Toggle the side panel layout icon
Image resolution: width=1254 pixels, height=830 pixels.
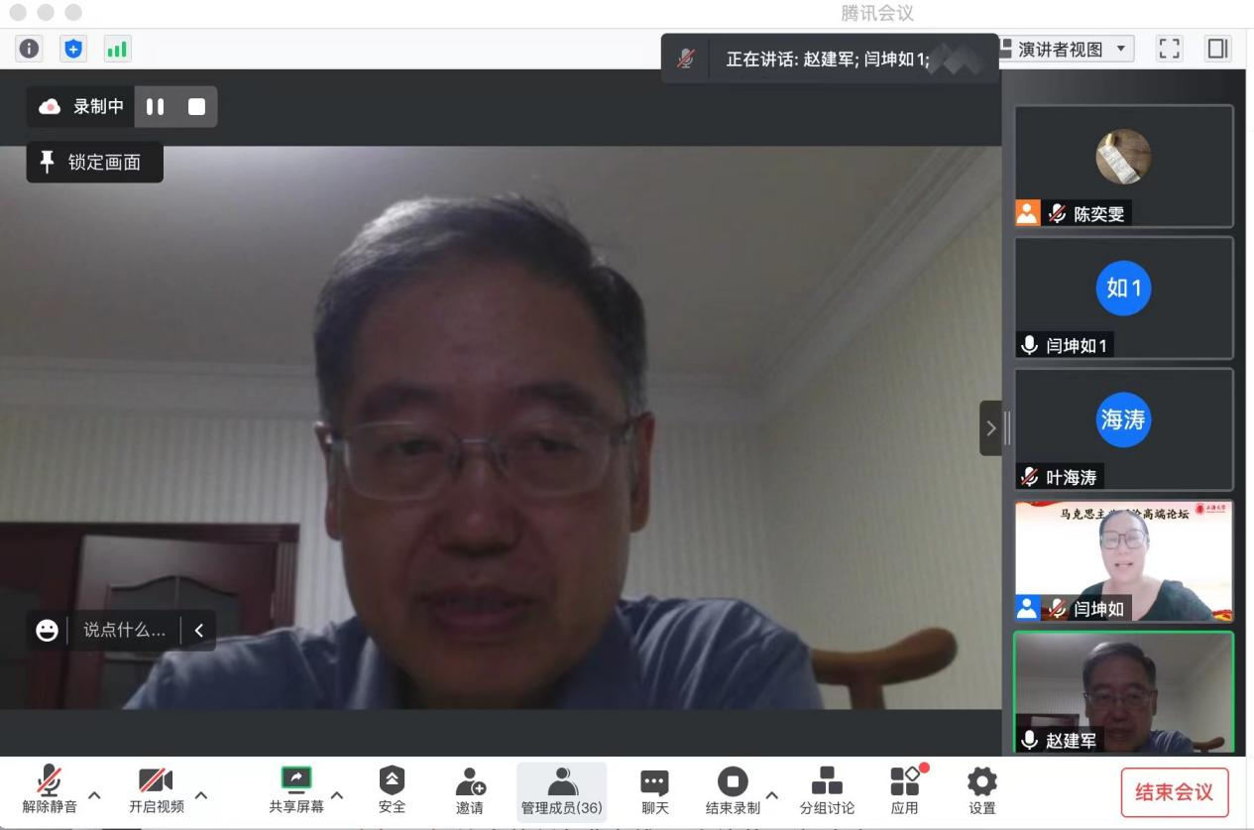tap(1217, 49)
